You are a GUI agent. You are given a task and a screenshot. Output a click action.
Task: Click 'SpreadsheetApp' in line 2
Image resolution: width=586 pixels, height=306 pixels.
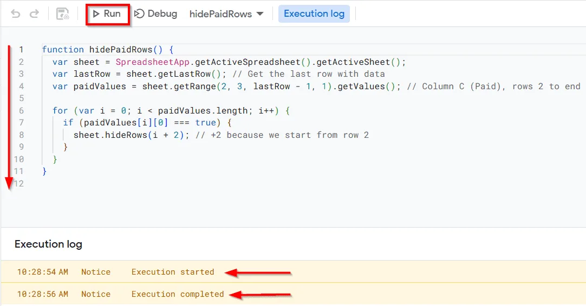pyautogui.click(x=153, y=62)
